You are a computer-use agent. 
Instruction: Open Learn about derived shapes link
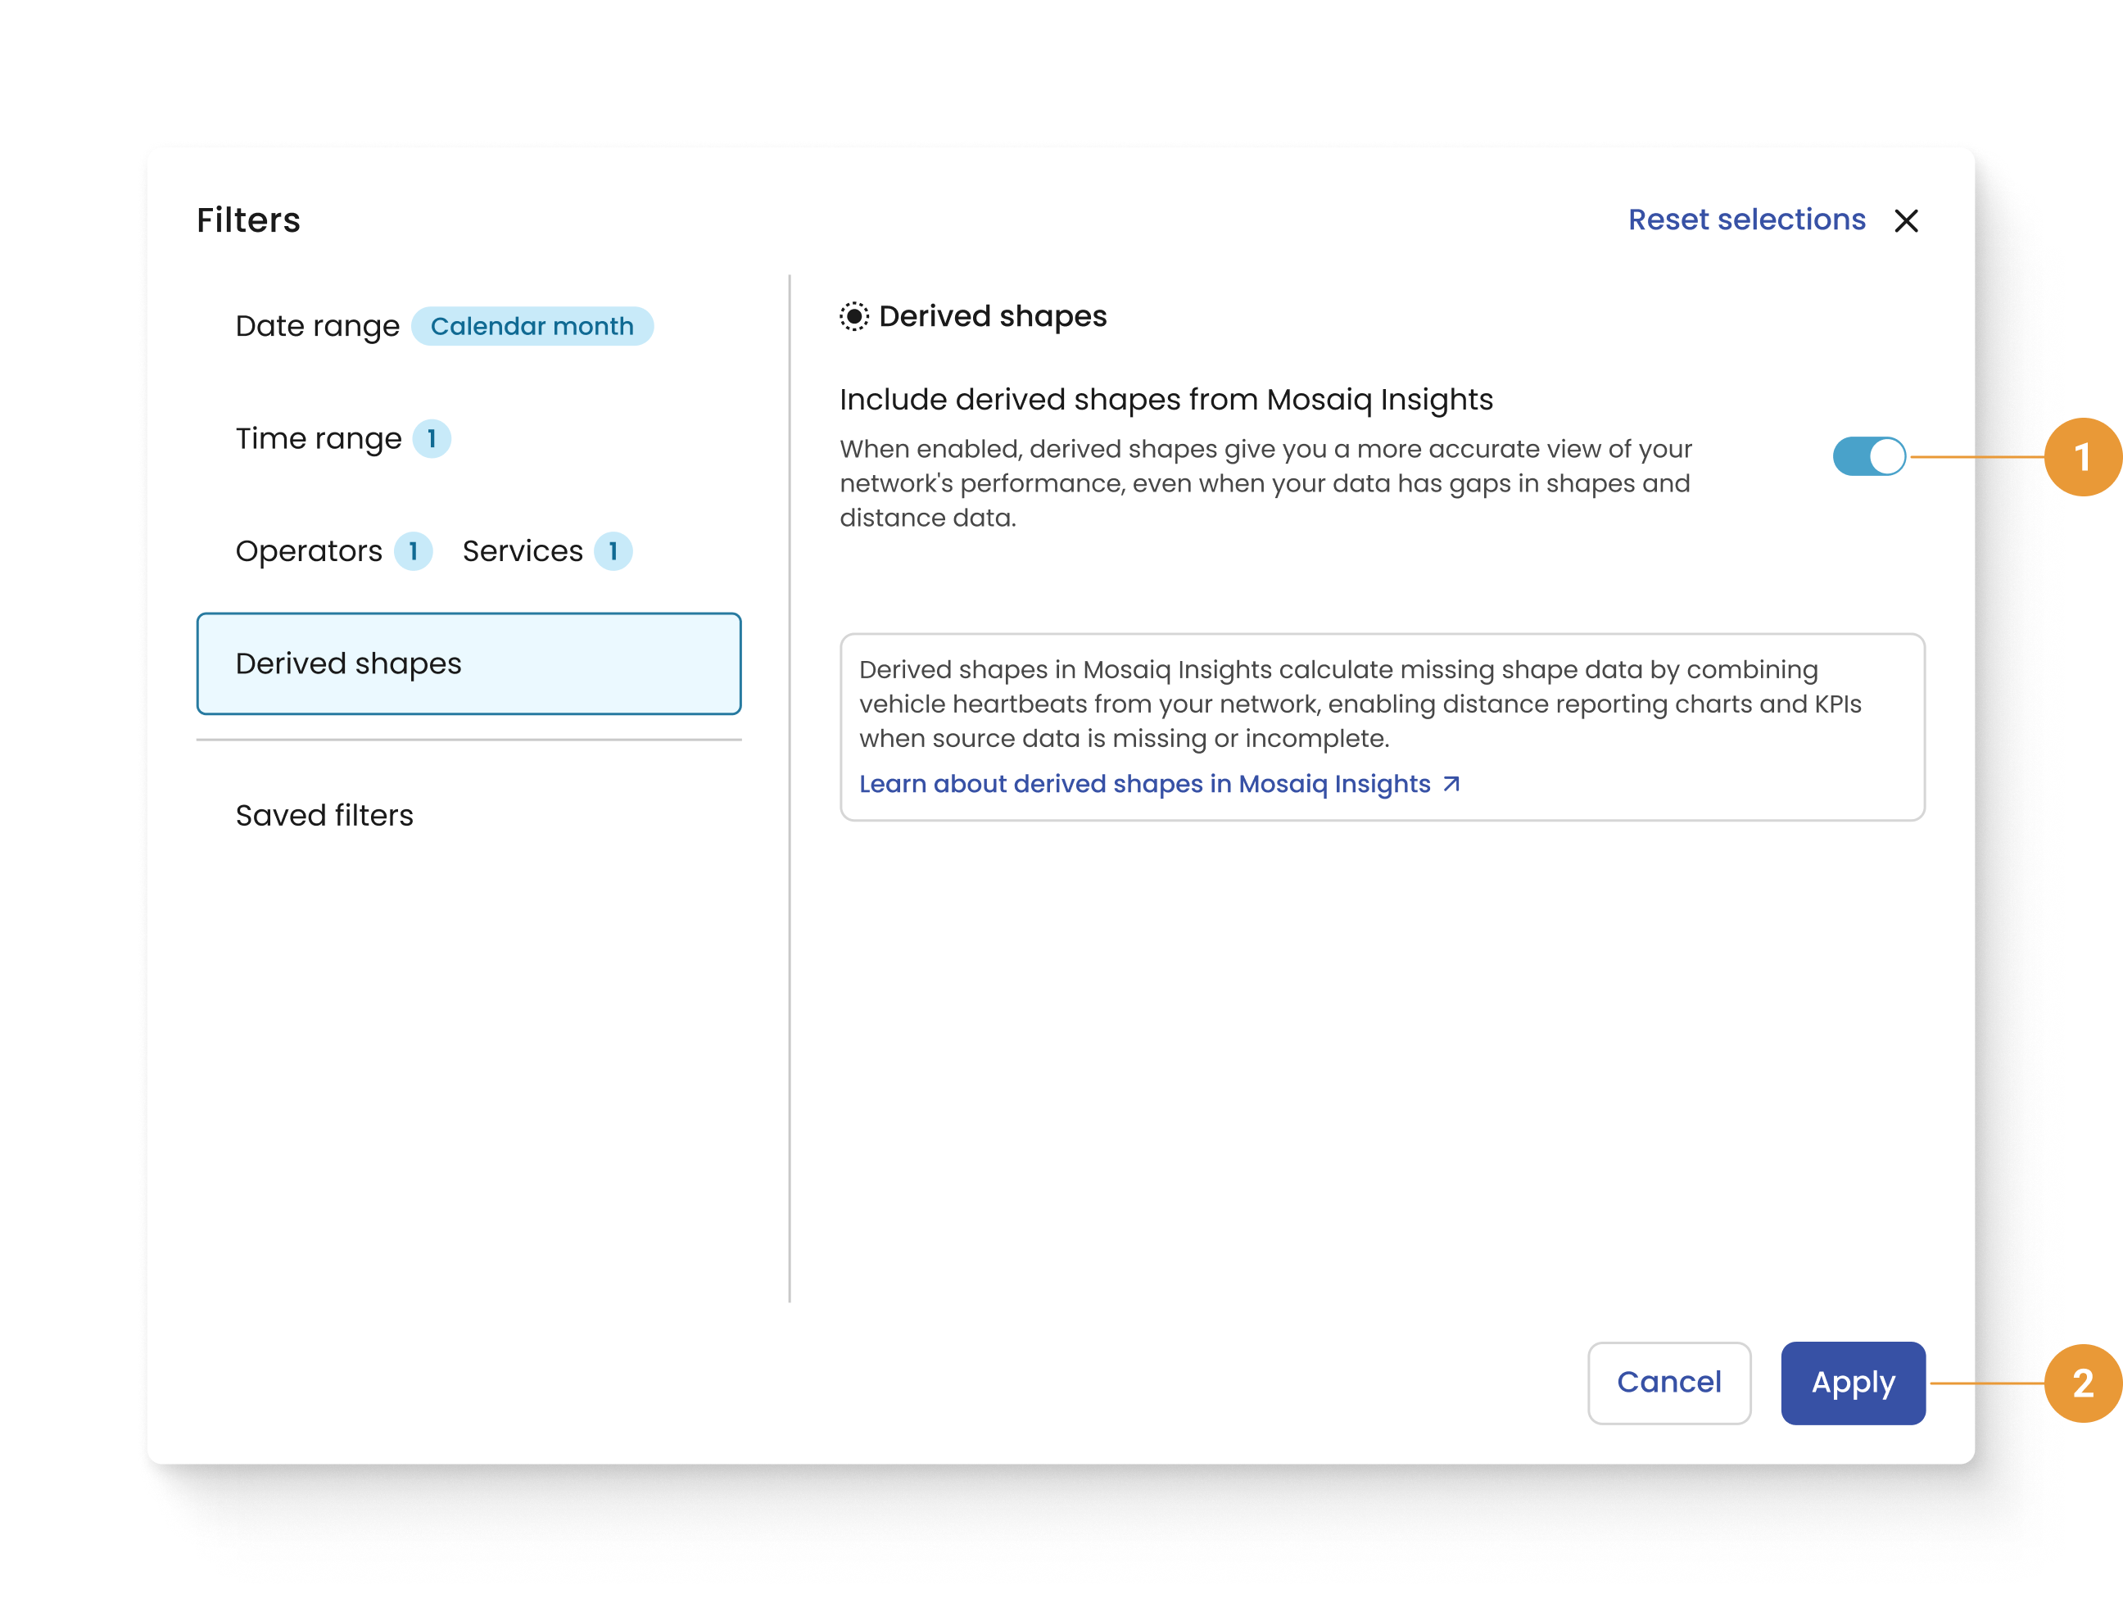click(1160, 783)
